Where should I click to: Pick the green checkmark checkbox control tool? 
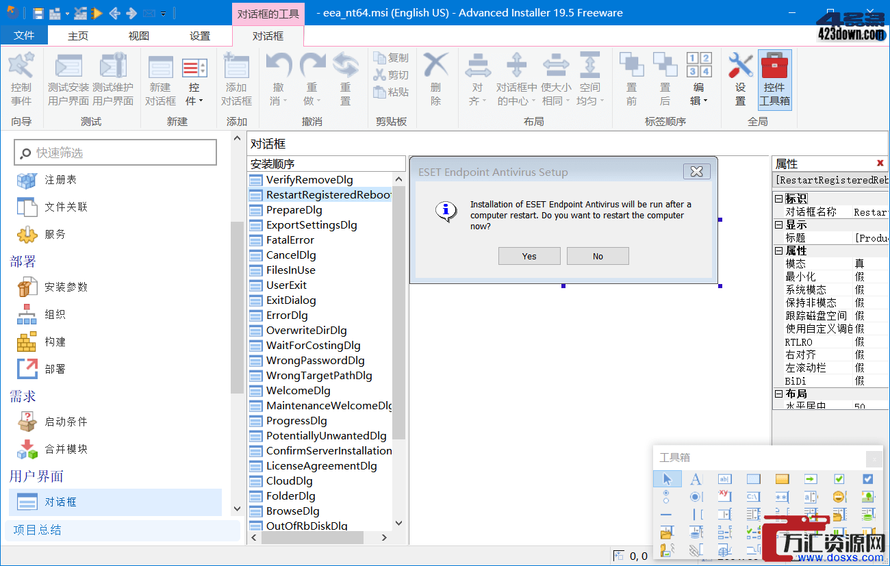click(x=839, y=479)
